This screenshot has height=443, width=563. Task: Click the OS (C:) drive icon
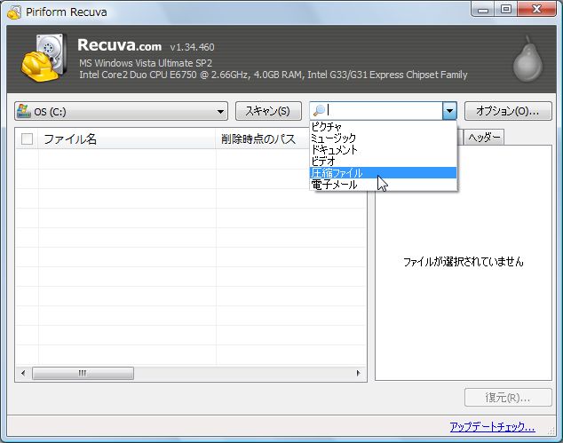coord(24,111)
